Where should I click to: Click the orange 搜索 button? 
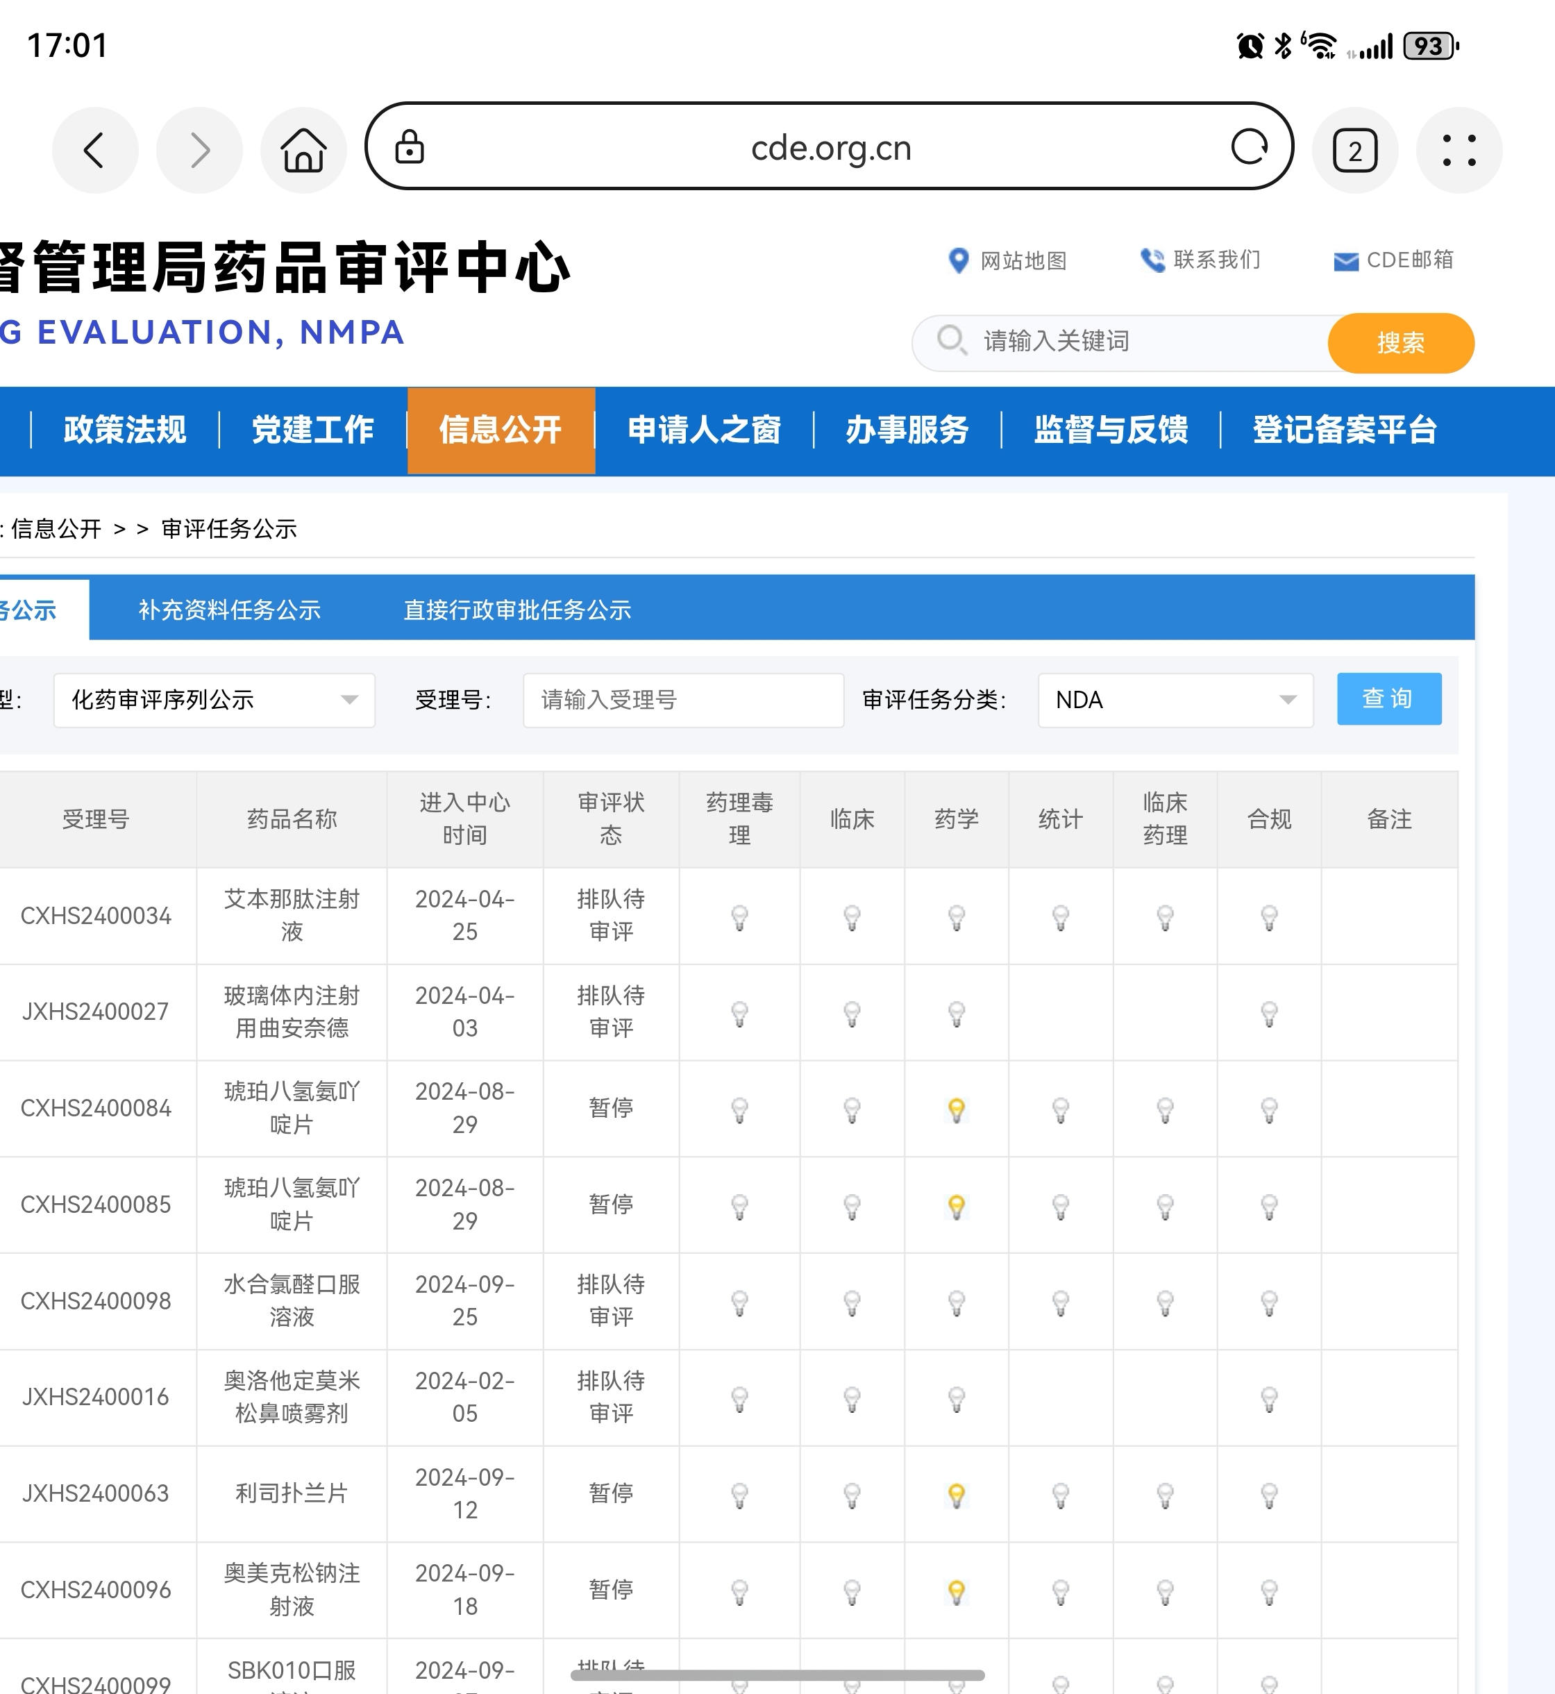(1400, 342)
